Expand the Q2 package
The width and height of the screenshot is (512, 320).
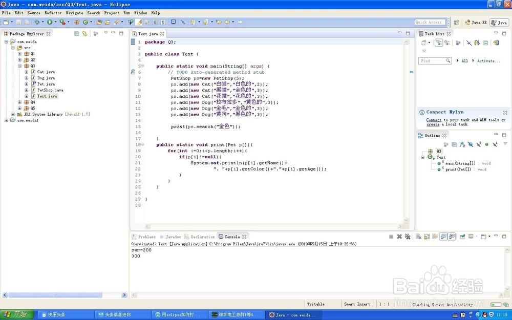point(19,60)
